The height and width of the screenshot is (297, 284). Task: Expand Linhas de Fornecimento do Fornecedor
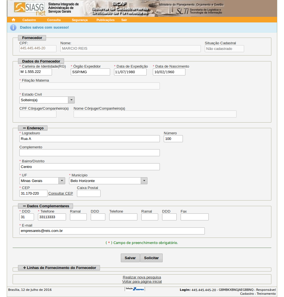pos(59,268)
